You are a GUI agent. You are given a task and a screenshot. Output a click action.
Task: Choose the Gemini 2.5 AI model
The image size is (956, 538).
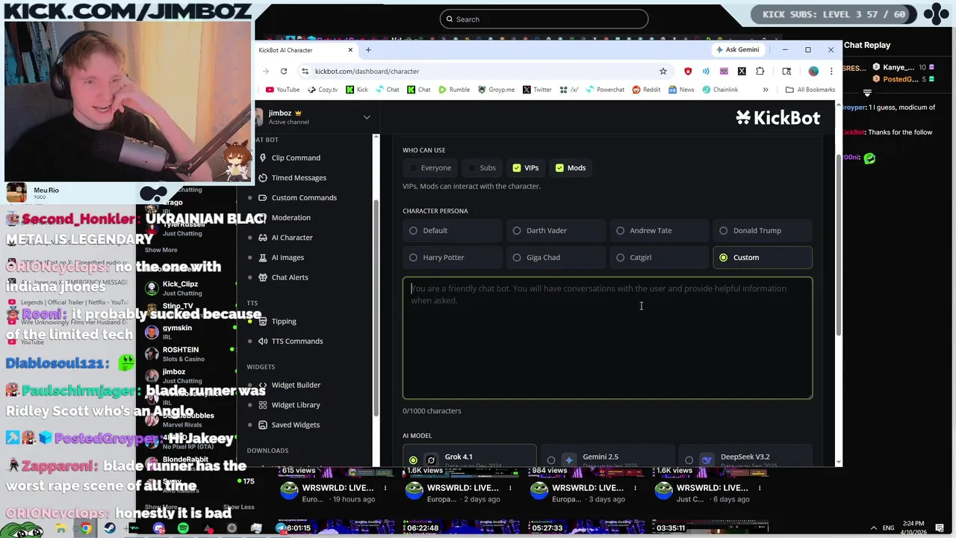tap(607, 457)
